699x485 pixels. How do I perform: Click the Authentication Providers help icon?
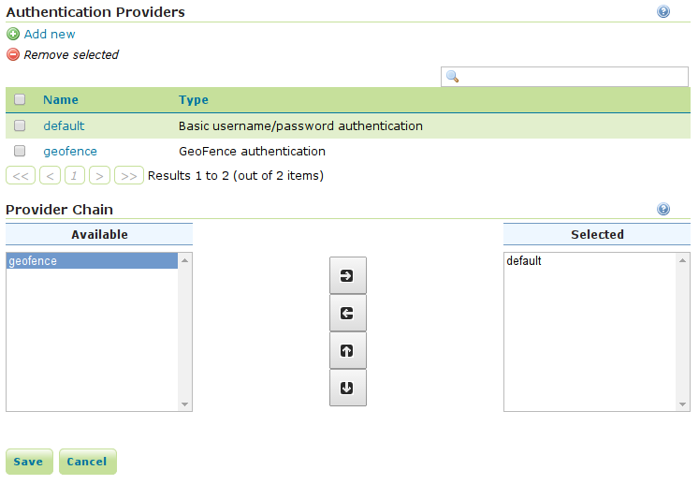(x=663, y=12)
